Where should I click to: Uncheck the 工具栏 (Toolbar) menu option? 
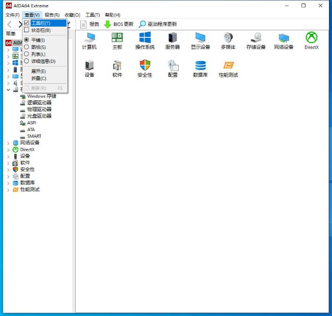click(41, 23)
